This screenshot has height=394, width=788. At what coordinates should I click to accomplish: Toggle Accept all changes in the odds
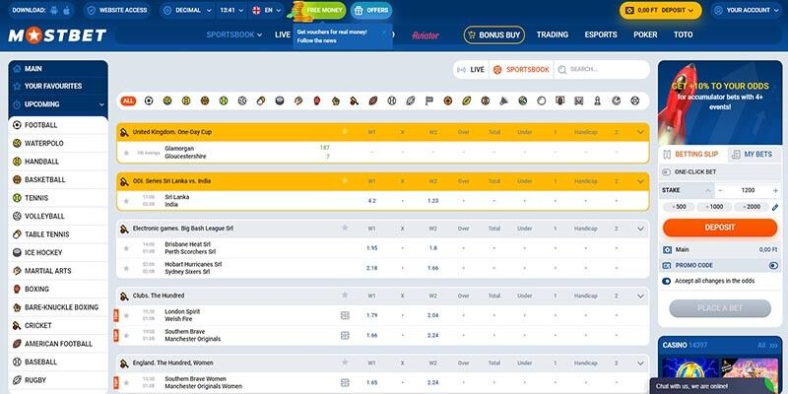pyautogui.click(x=668, y=281)
